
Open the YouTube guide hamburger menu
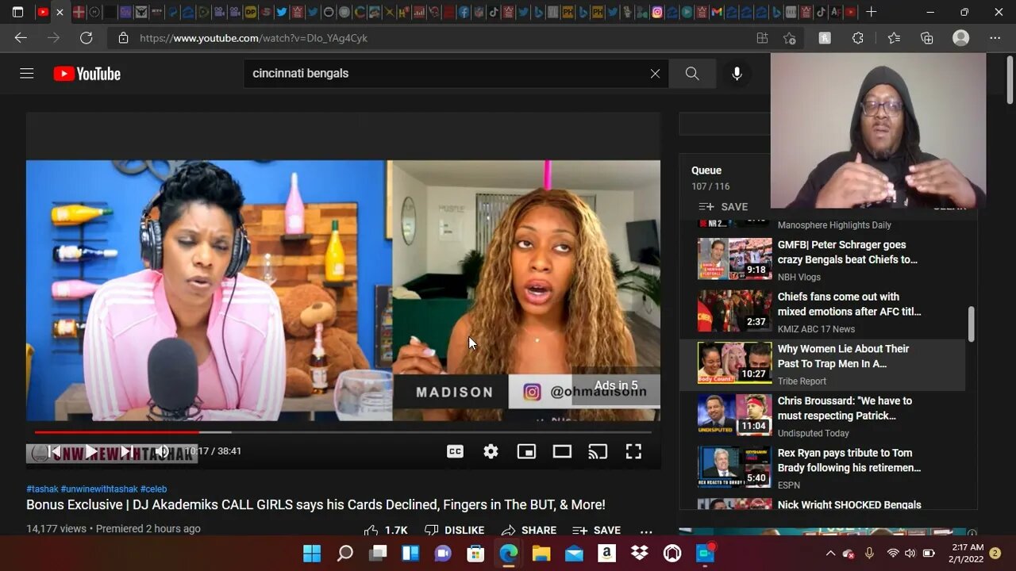tap(26, 74)
